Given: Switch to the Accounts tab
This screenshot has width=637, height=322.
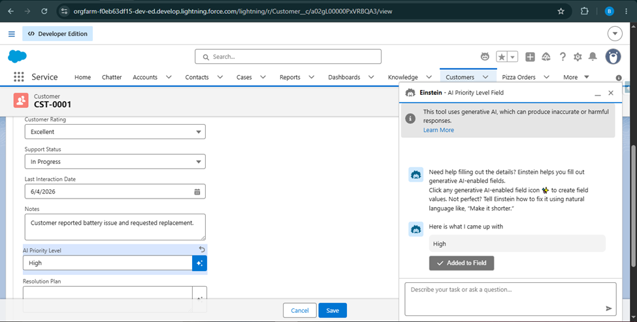Looking at the screenshot, I should [145, 77].
